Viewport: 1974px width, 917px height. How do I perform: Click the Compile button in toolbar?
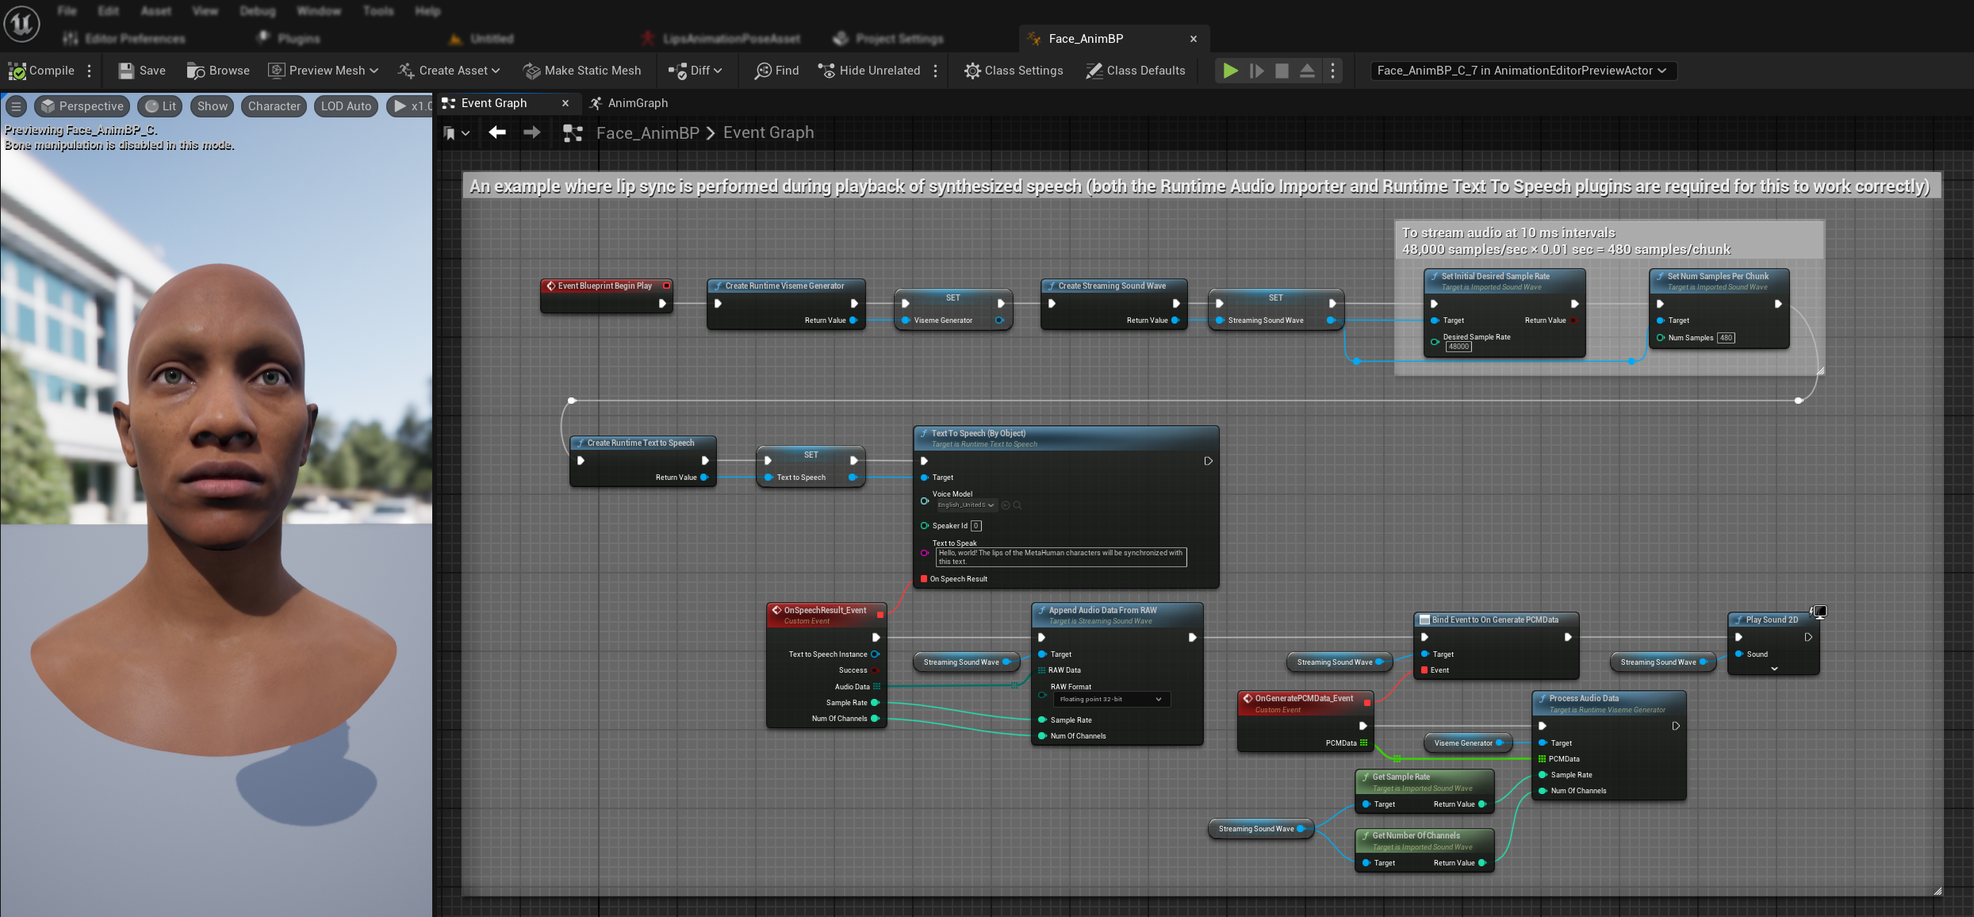[45, 71]
